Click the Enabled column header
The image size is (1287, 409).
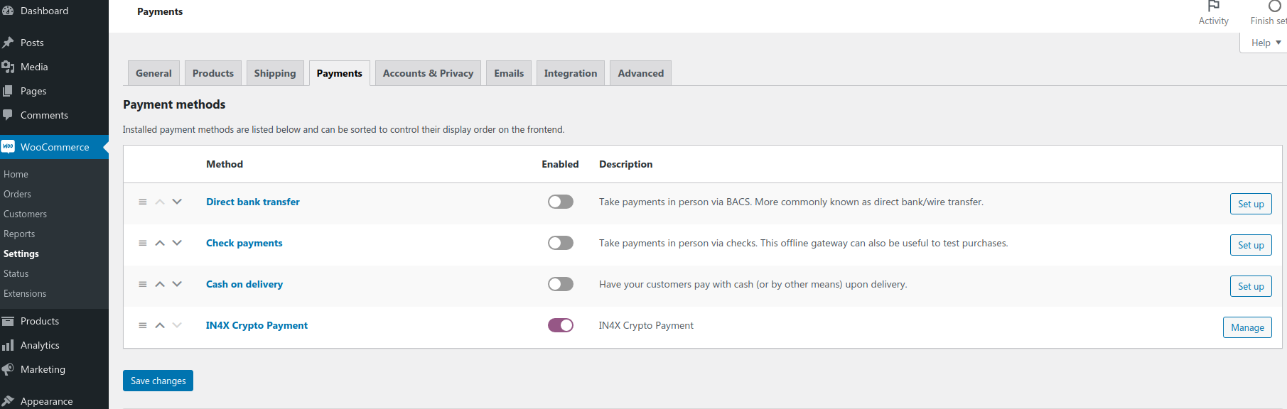click(x=560, y=164)
